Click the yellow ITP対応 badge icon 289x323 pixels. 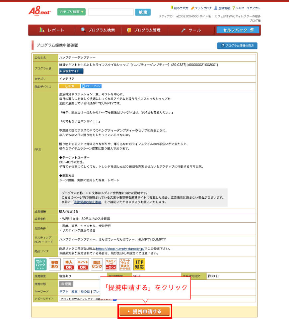[139, 264]
